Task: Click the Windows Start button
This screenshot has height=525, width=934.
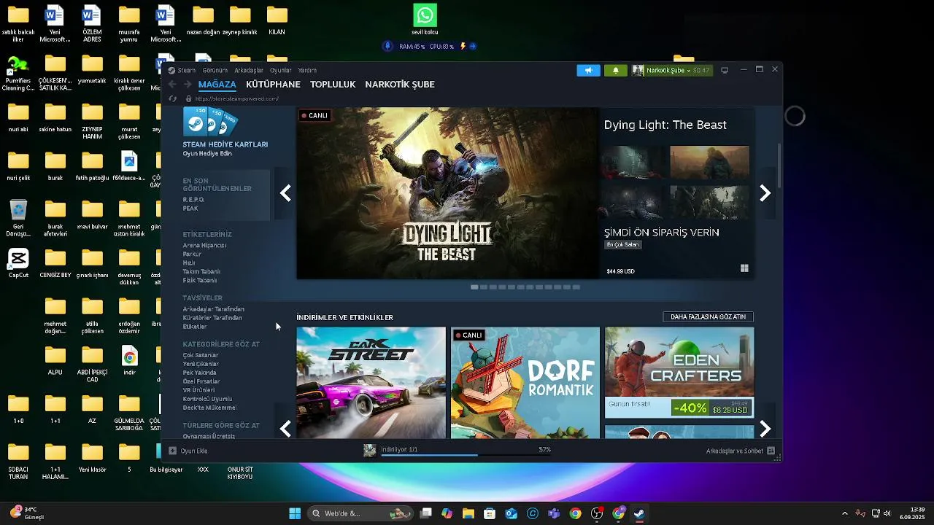Action: tap(295, 513)
